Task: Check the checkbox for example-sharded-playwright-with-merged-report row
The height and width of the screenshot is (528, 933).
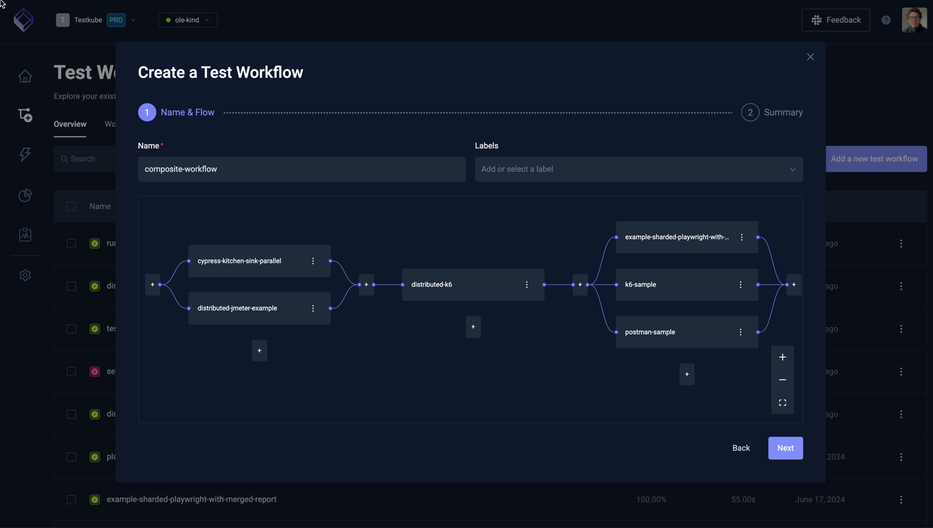Action: [x=71, y=500]
